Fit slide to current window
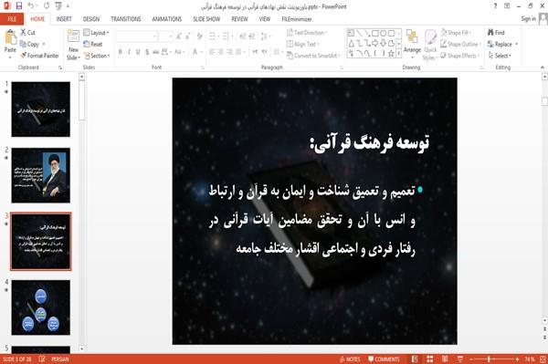The height and width of the screenshot is (364, 548). [543, 359]
